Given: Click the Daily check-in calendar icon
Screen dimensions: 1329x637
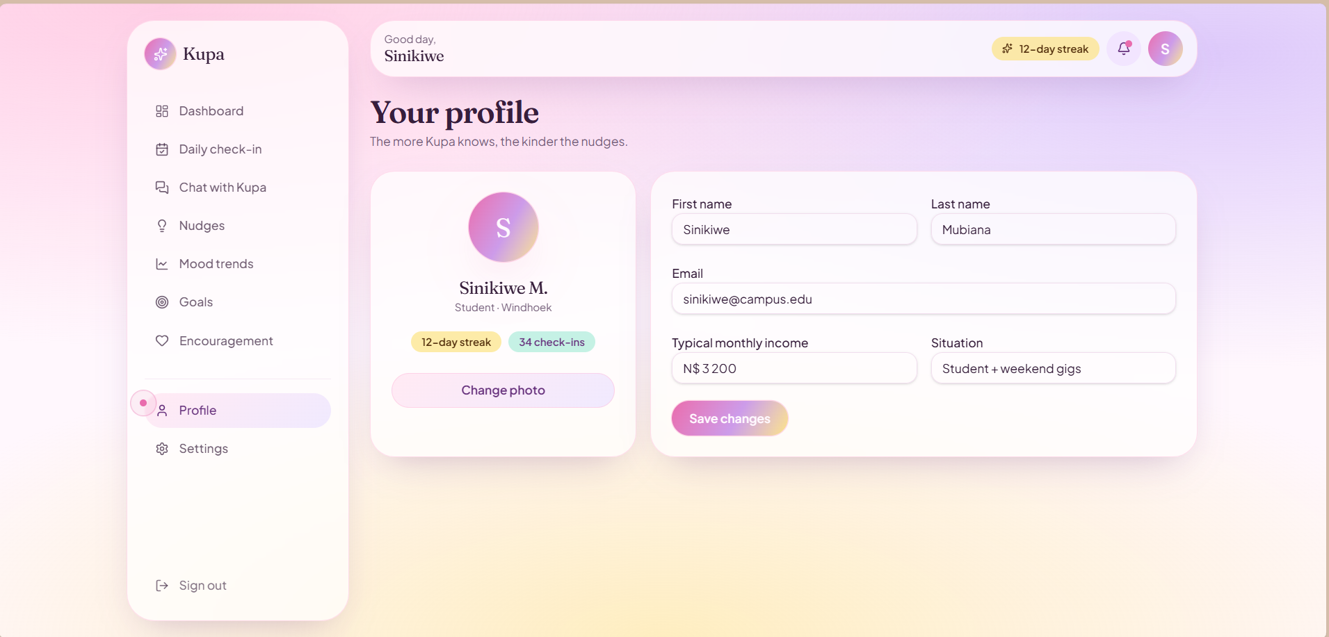Looking at the screenshot, I should (x=162, y=149).
